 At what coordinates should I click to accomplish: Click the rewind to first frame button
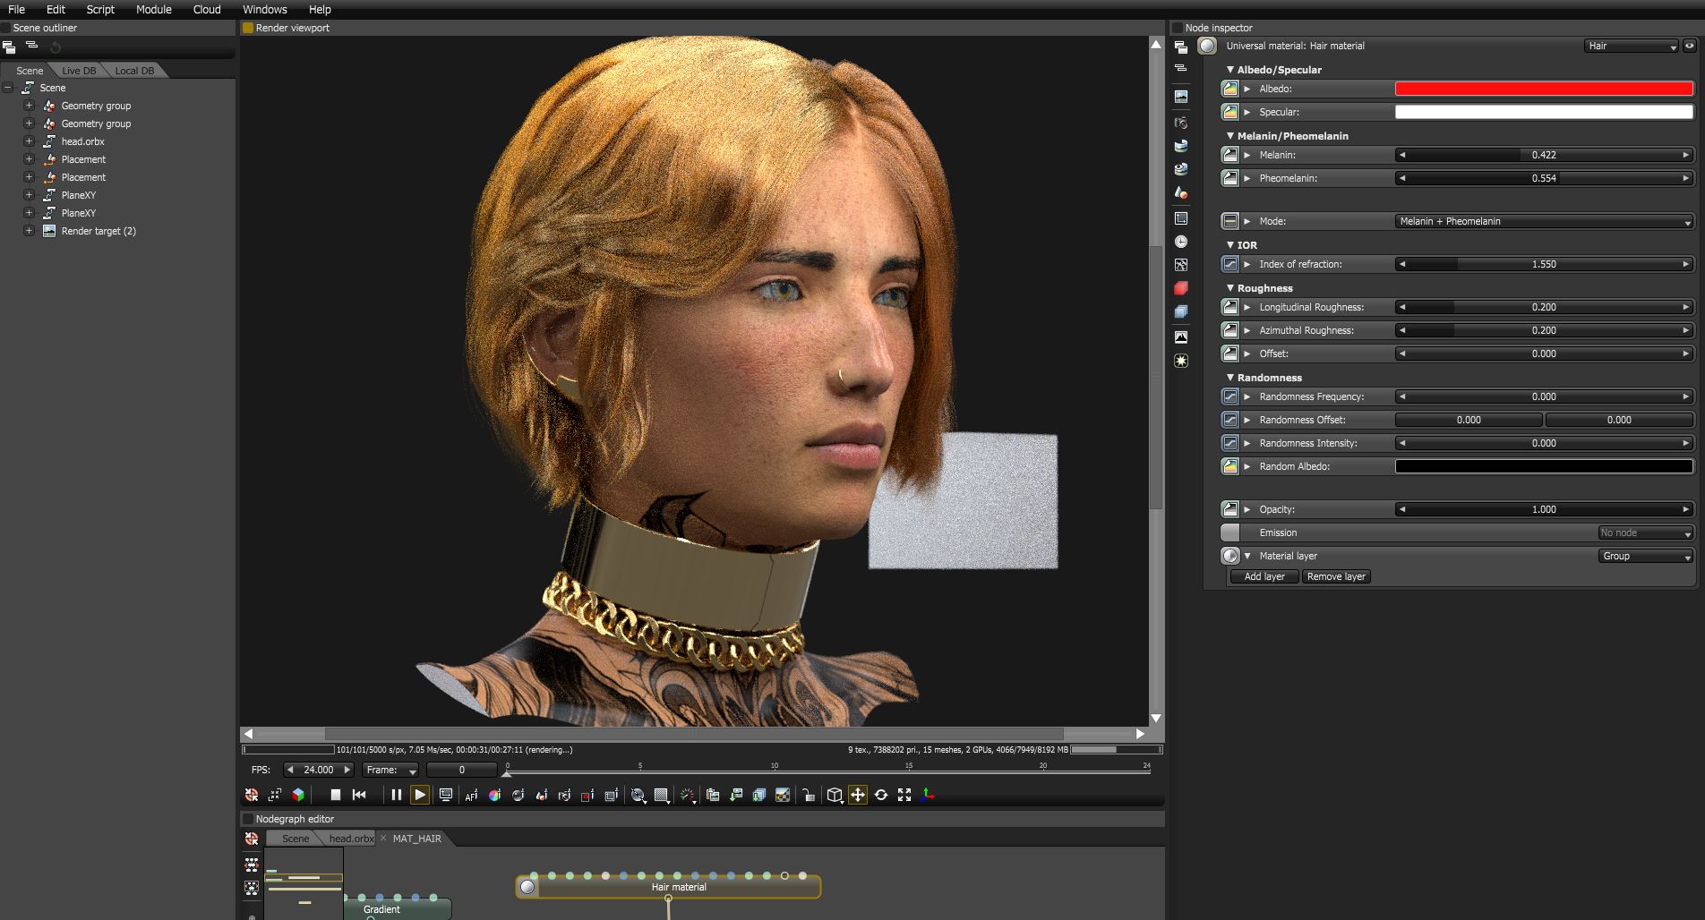click(359, 795)
